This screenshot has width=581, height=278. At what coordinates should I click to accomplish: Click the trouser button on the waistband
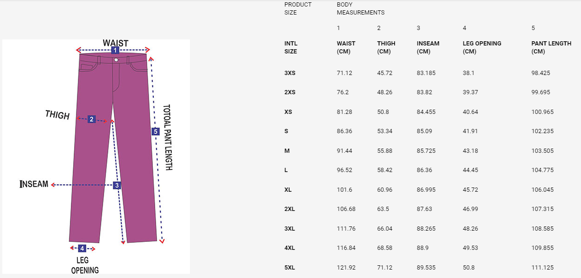[x=115, y=60]
